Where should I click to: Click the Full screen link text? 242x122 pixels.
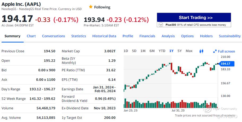click(226, 51)
